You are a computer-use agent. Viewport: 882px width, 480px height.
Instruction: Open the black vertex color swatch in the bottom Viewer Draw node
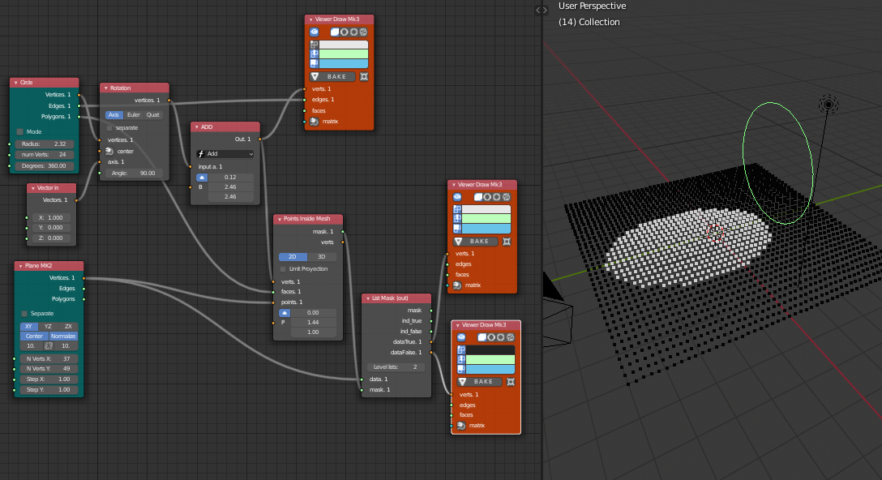[490, 349]
